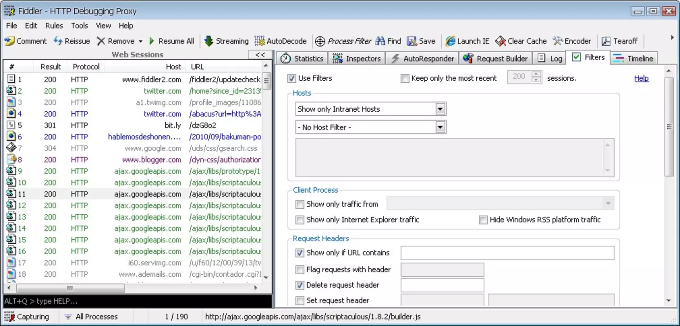Click Clear Cache icon
The width and height of the screenshot is (680, 326).
(500, 41)
